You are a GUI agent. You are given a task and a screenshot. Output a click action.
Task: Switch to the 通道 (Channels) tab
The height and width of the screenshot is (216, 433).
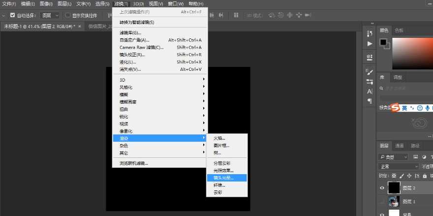pos(400,146)
